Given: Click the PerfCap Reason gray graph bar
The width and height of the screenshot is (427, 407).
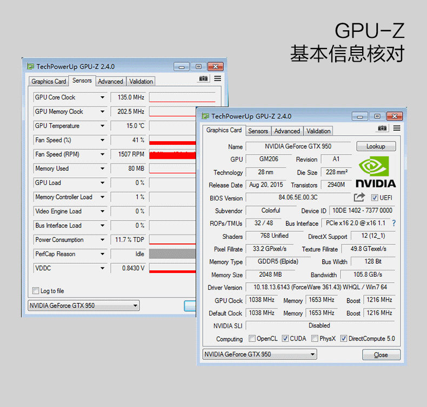Looking at the screenshot, I should pyautogui.click(x=172, y=253).
